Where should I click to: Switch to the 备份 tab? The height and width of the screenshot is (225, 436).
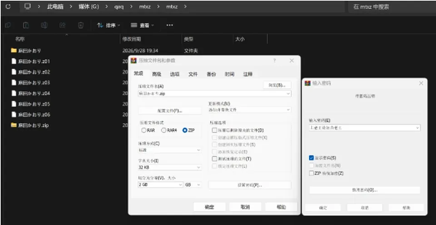pos(211,74)
